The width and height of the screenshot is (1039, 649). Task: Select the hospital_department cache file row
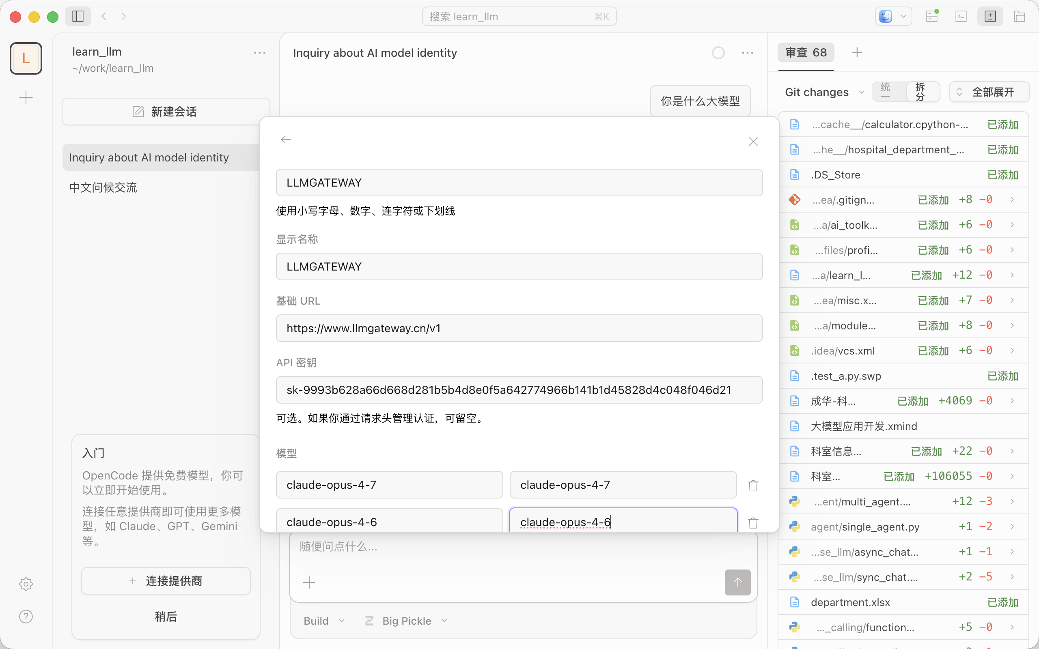(904, 149)
